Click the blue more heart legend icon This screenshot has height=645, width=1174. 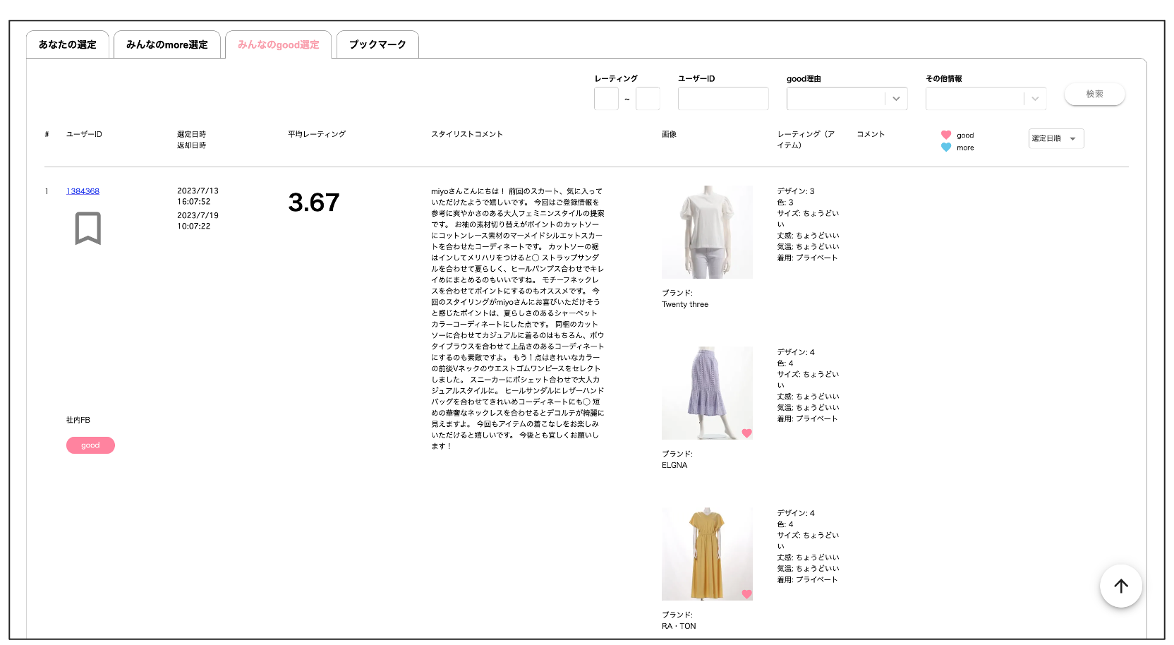pyautogui.click(x=945, y=147)
